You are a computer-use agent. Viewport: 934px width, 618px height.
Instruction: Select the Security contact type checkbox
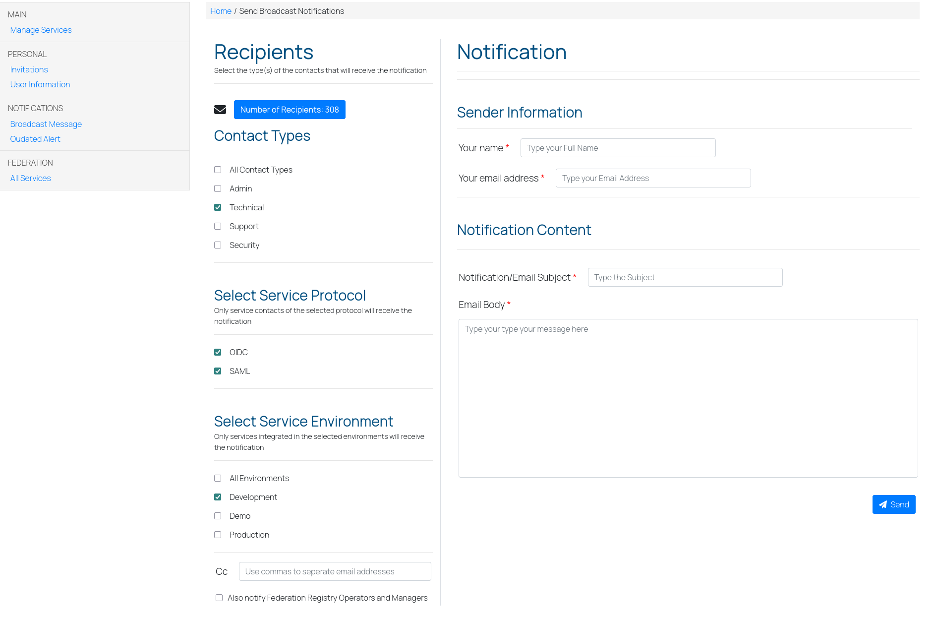pos(218,245)
